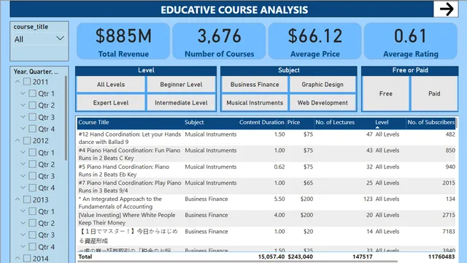
Task: Select '#7 Piano Hand Coordination' course title
Action: 130,187
